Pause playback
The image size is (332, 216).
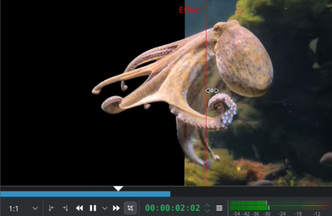coord(93,208)
